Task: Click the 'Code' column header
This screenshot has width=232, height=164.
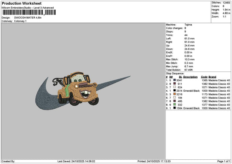Action: pos(204,77)
